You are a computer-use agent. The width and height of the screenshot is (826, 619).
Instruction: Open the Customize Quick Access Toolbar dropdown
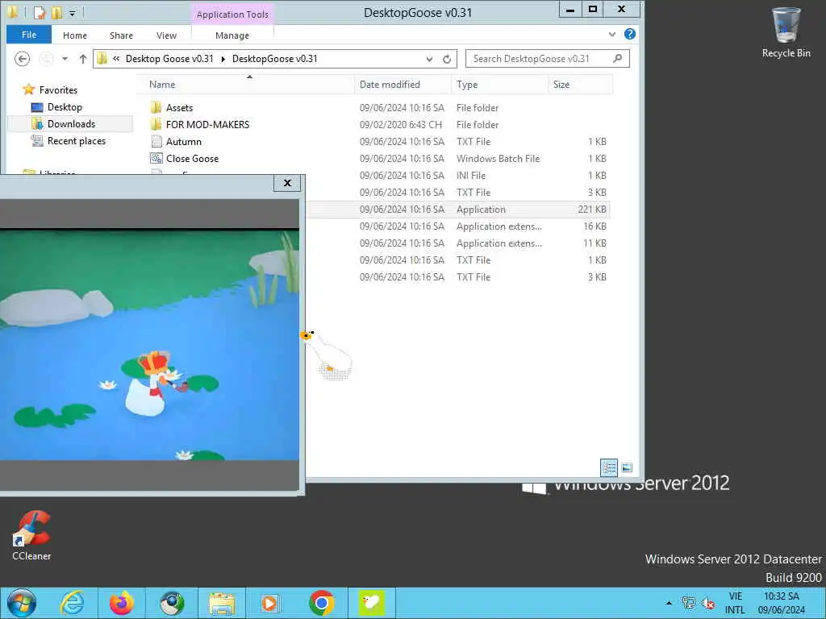pyautogui.click(x=72, y=13)
